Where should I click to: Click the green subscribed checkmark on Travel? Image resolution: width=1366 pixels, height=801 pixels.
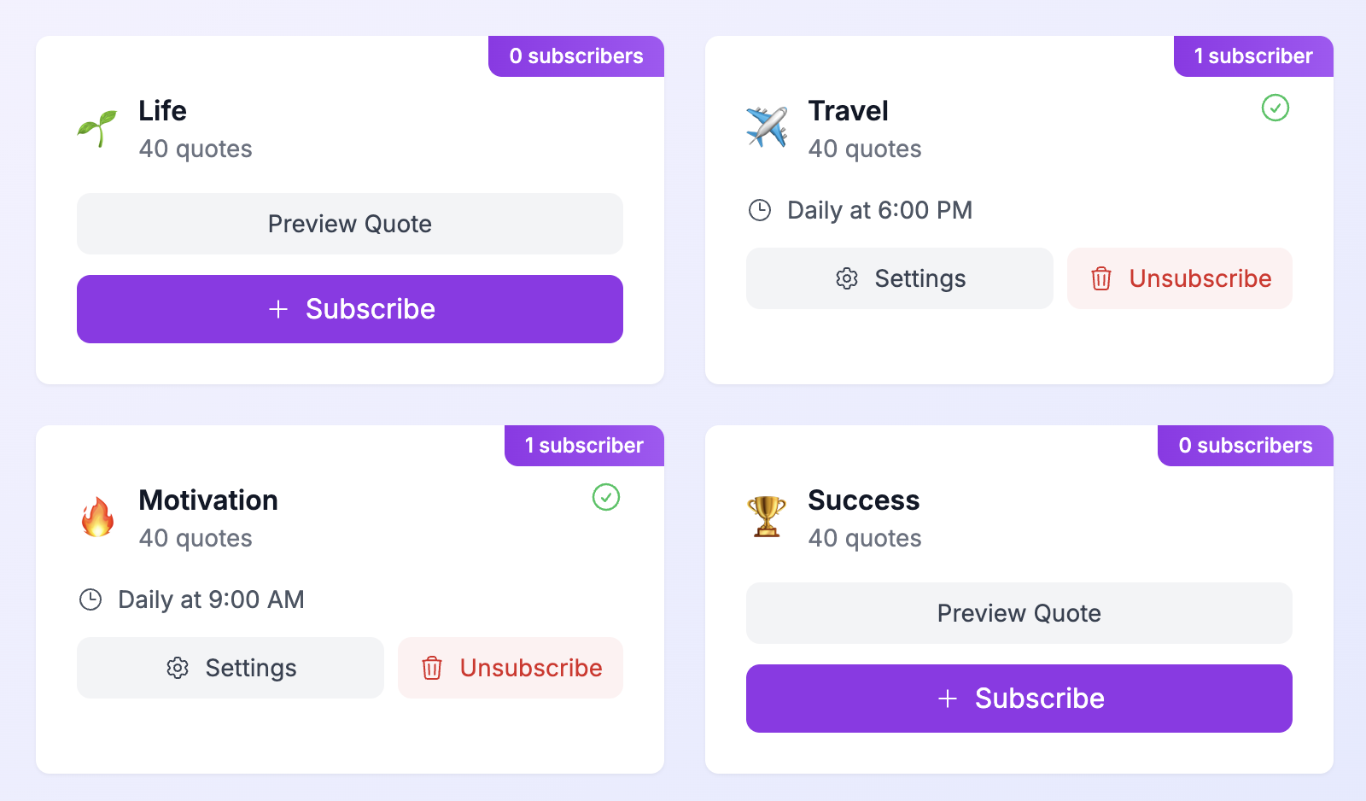click(1276, 108)
